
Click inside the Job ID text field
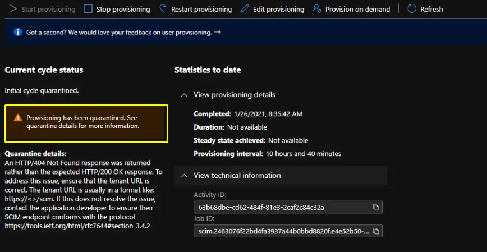pos(281,231)
